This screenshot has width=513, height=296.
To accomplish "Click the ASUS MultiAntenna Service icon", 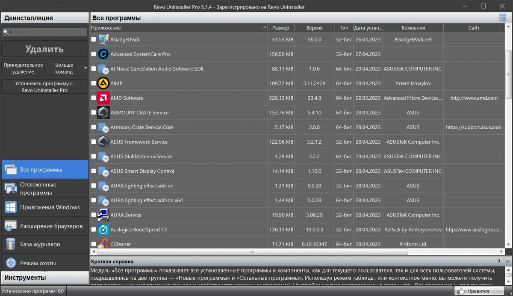I will pos(103,157).
